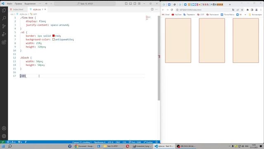The image size is (264, 149).
Task: Open the editor More Actions ellipsis
Action: pos(156,9)
